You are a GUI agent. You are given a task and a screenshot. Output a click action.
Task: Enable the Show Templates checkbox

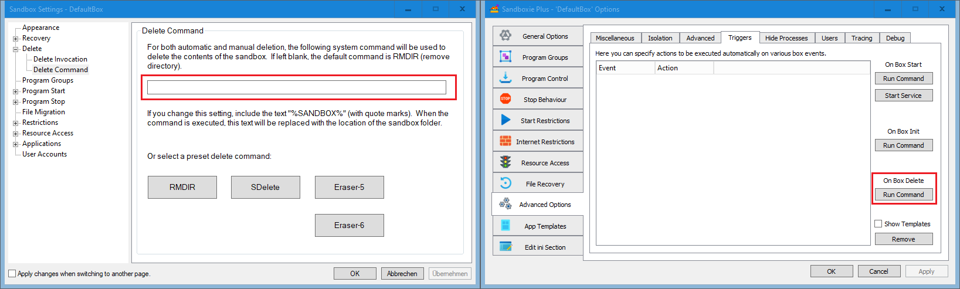click(x=878, y=224)
